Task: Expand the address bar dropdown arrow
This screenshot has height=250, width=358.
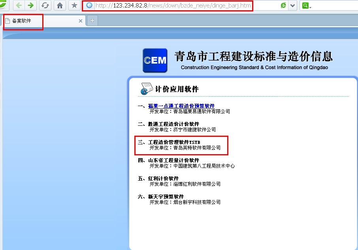Action: point(293,6)
